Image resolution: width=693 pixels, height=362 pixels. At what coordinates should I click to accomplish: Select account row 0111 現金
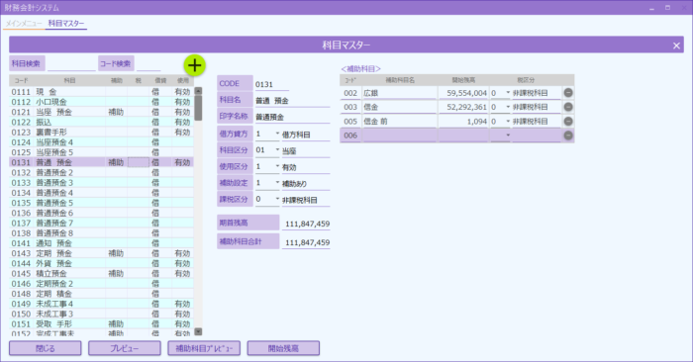pos(101,92)
